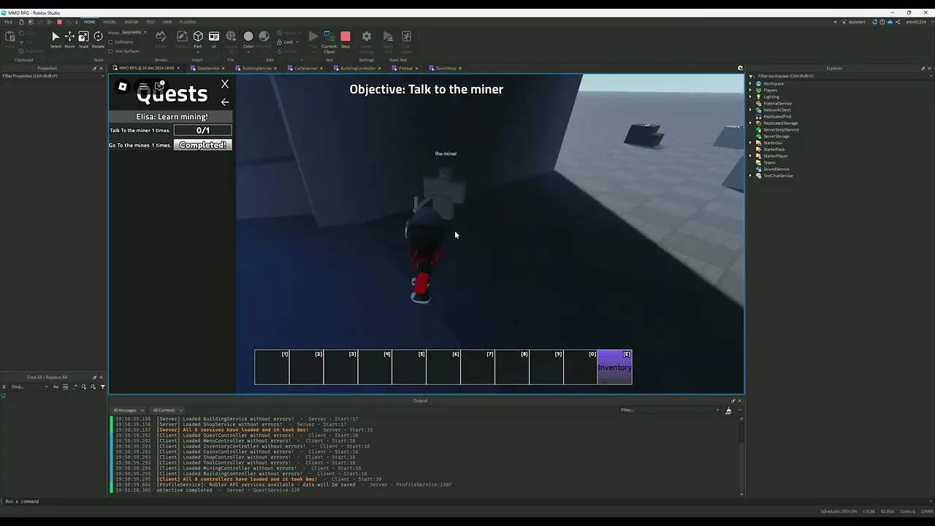Close the Quests panel with X

coord(225,85)
